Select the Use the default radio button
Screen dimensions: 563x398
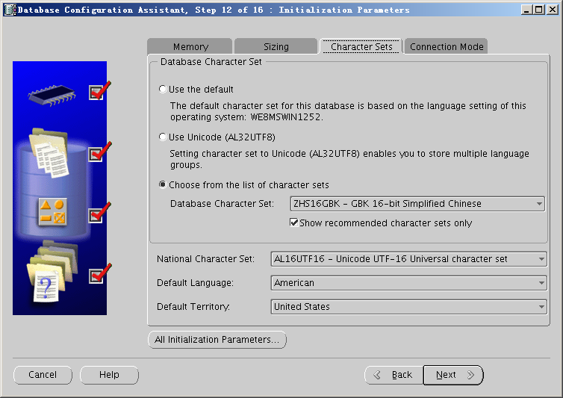tap(163, 90)
